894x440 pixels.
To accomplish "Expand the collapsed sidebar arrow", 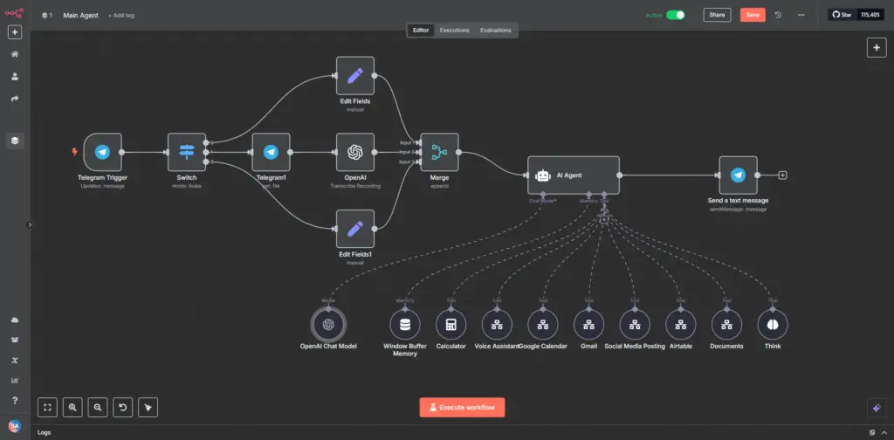I will pos(31,224).
